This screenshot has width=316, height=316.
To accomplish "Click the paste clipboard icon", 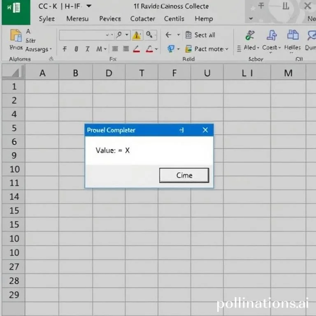I will [16, 36].
